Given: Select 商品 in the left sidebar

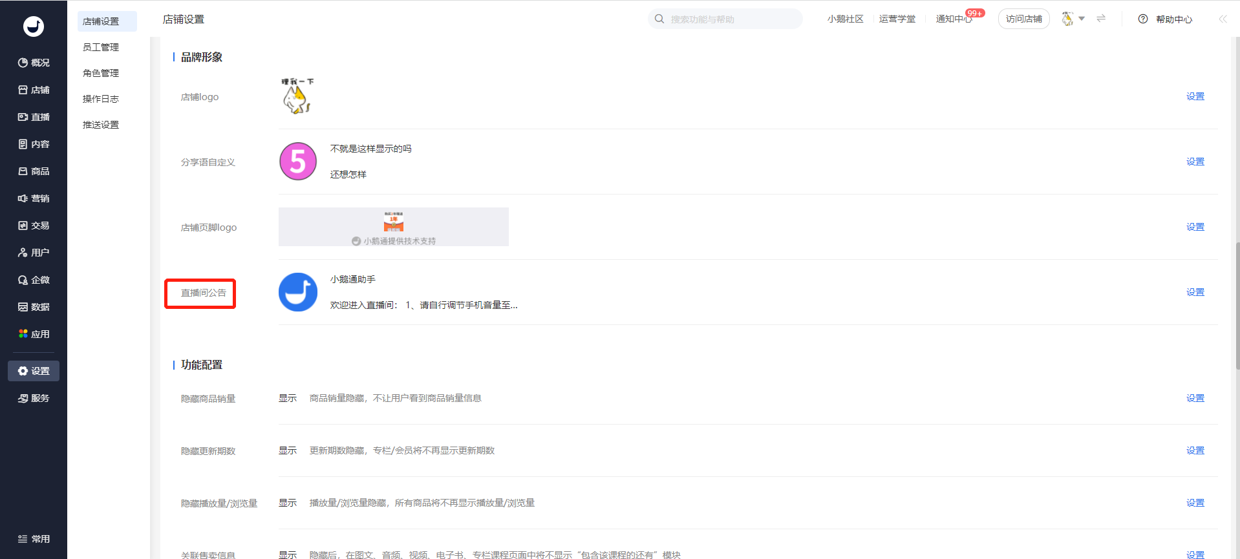Looking at the screenshot, I should pos(34,171).
